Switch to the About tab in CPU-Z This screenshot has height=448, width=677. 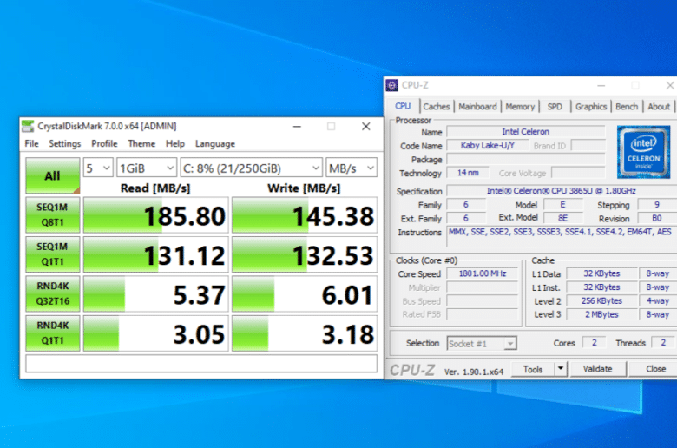coord(659,106)
